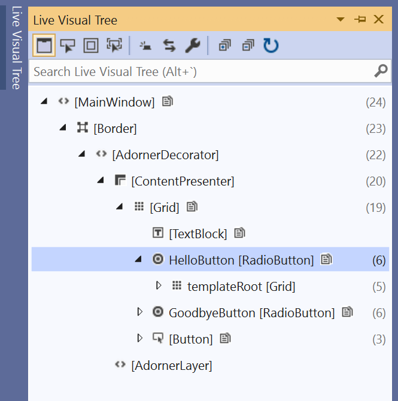Select the [TextBlock] tree row
Image resolution: width=398 pixels, height=401 pixels.
click(x=210, y=233)
